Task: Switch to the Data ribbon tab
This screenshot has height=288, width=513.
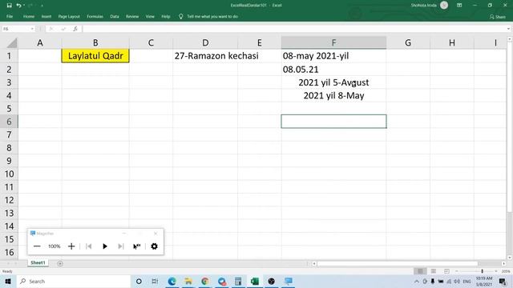Action: click(115, 16)
